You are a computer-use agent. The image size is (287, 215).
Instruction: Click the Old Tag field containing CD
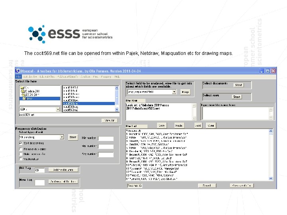(x=40, y=170)
